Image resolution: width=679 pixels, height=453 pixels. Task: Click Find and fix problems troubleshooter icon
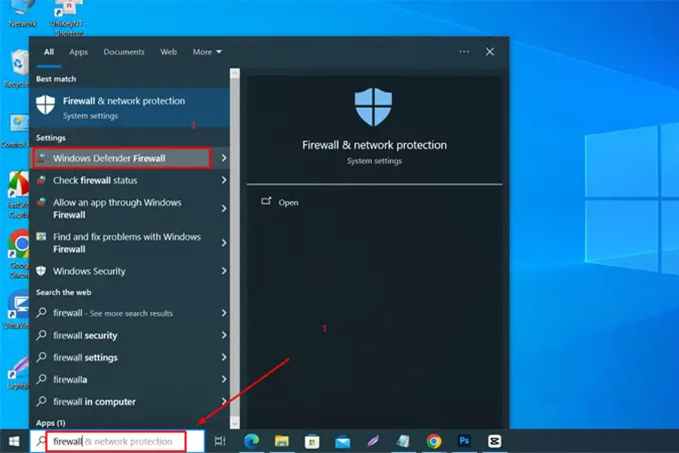pyautogui.click(x=41, y=236)
